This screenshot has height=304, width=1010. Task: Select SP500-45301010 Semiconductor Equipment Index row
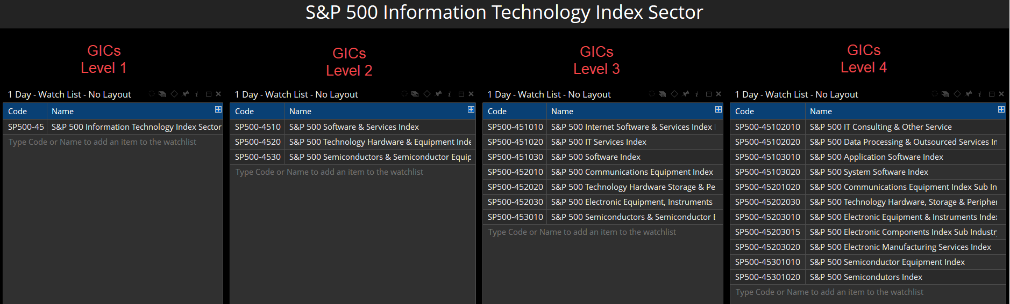click(x=868, y=262)
